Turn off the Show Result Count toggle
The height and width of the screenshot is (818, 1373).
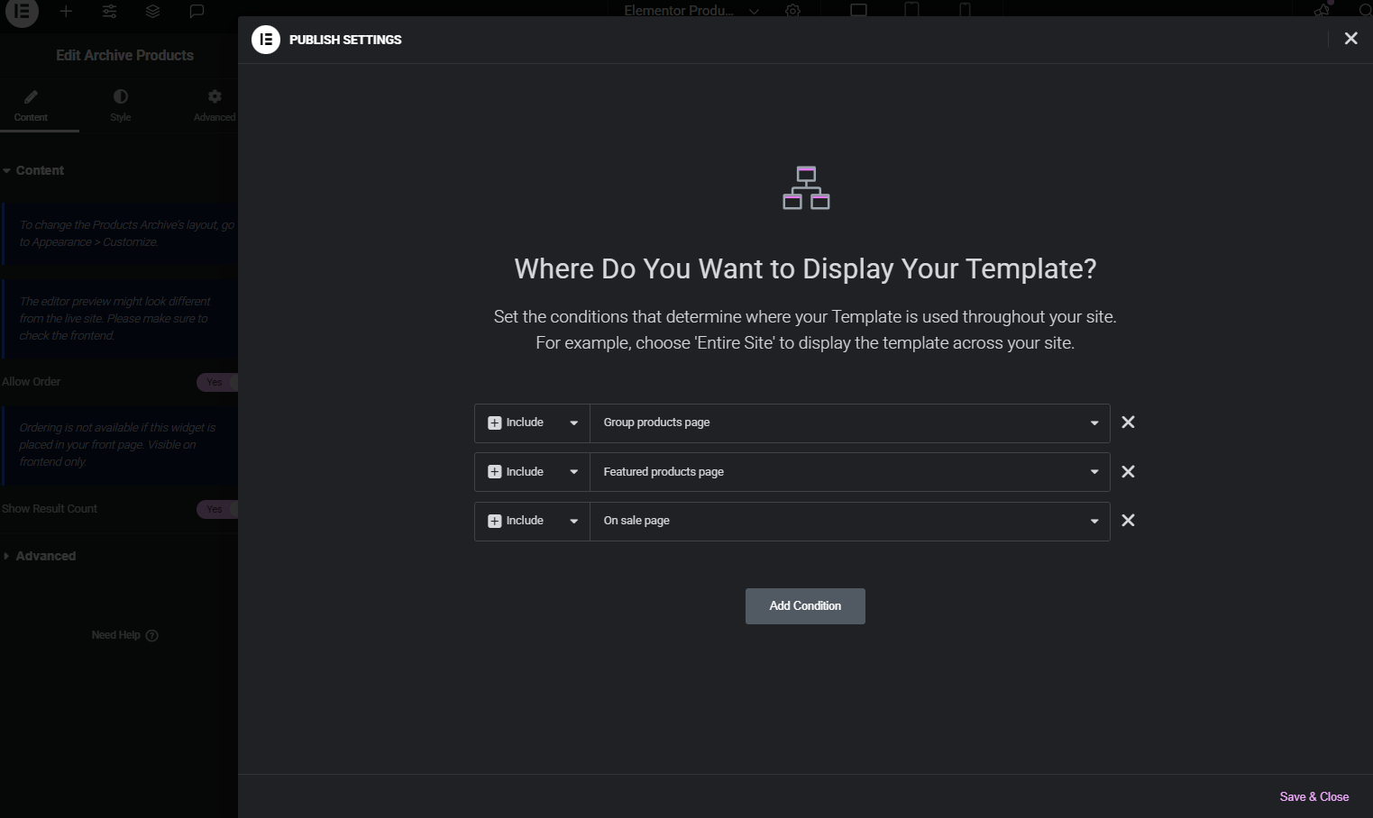click(215, 509)
